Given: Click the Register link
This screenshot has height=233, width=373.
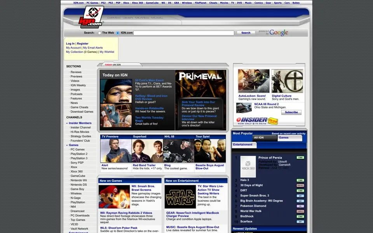Looking at the screenshot, I should (82, 43).
